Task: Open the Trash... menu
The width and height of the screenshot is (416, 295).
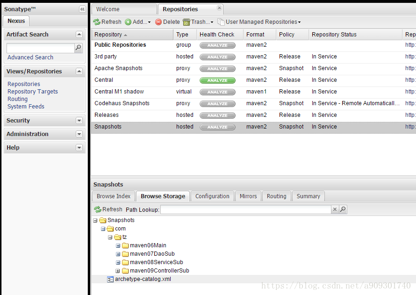Action: (x=198, y=22)
